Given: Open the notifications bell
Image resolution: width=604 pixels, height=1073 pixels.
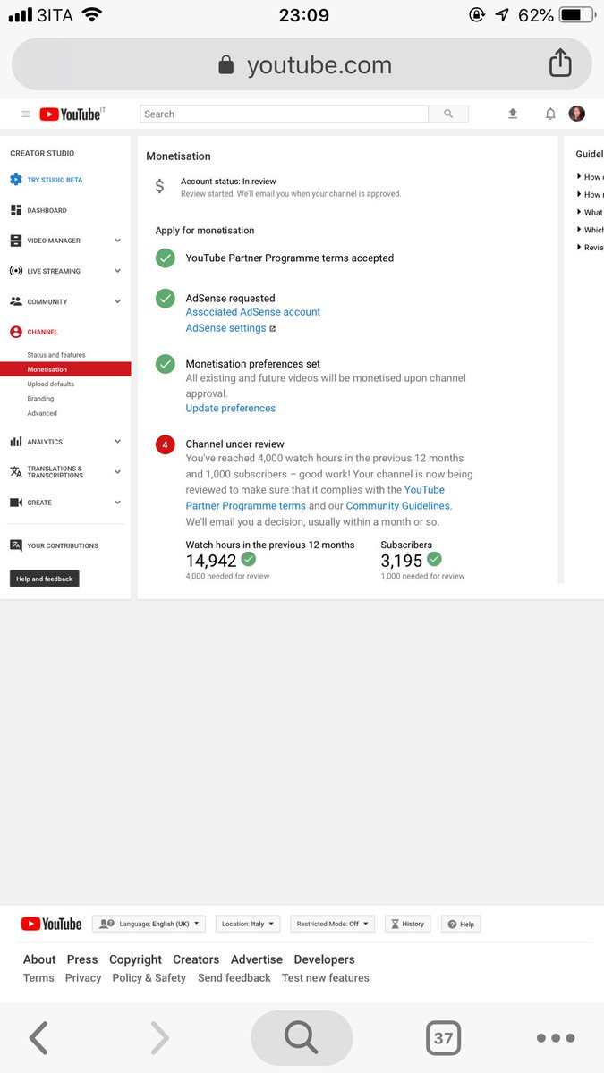Looking at the screenshot, I should tap(550, 114).
